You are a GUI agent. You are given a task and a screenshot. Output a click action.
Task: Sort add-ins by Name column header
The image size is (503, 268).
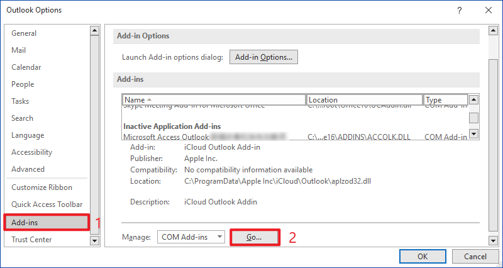pyautogui.click(x=214, y=100)
